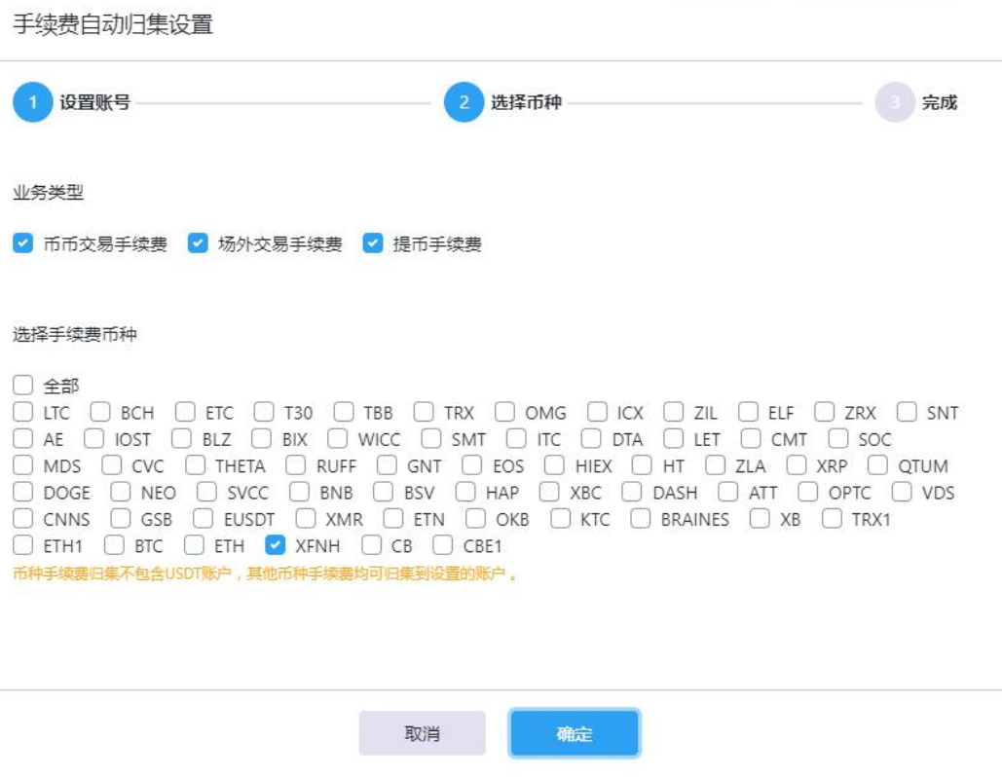Check the HAP currency checkbox
This screenshot has width=1002, height=777.
(465, 492)
